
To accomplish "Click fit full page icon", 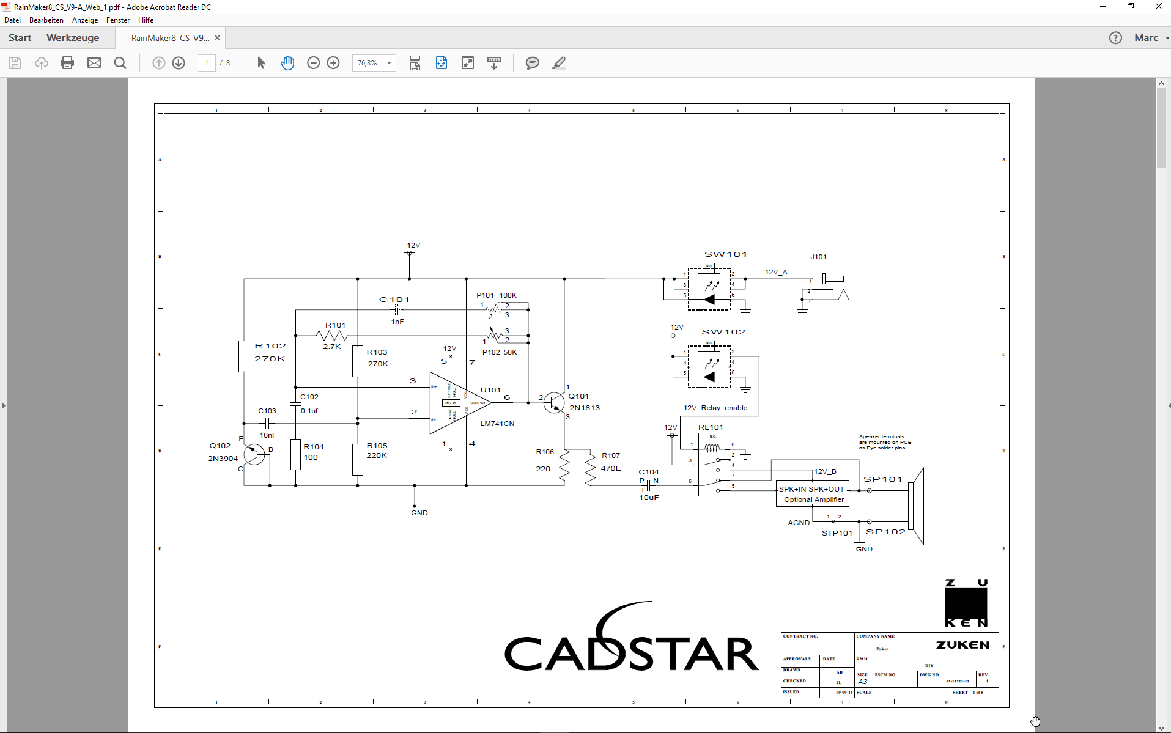I will pyautogui.click(x=441, y=63).
